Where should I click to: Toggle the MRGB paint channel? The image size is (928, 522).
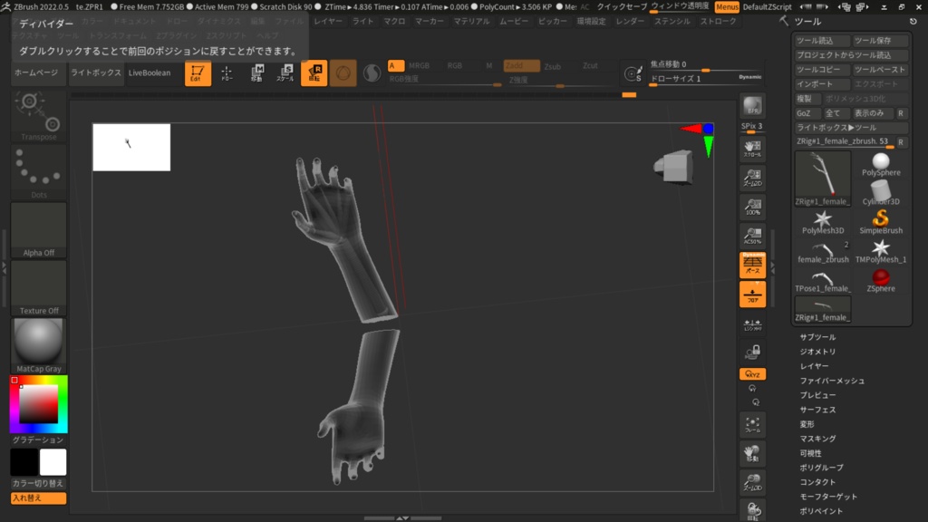[x=419, y=65]
